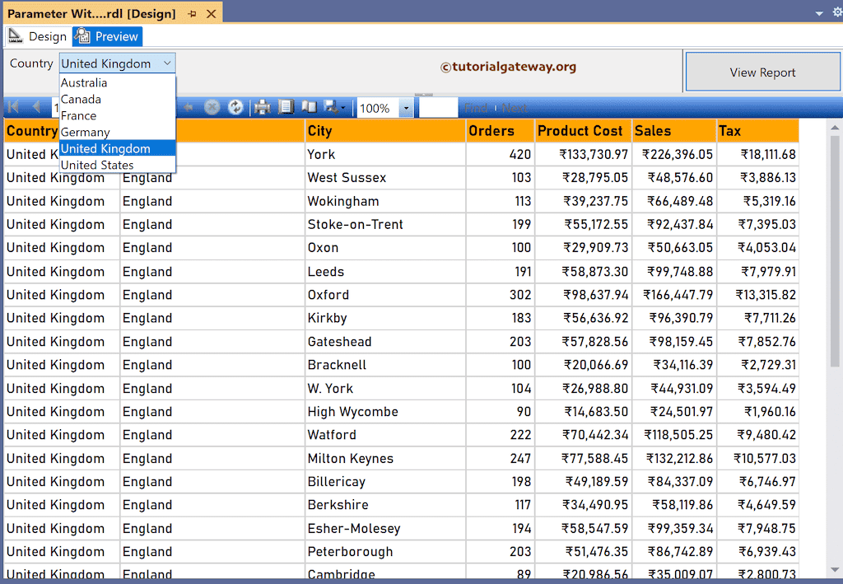Close the Parameter report document tab
This screenshot has width=843, height=584.
coord(212,14)
